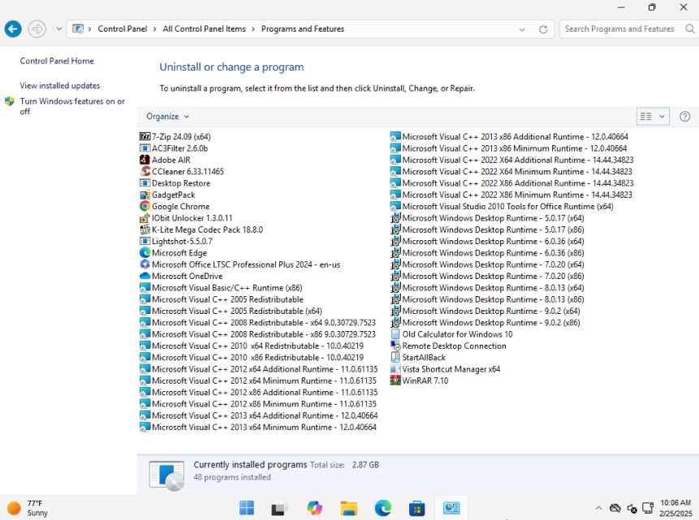Open the view options dropdown arrow
This screenshot has height=520, width=699.
point(662,117)
